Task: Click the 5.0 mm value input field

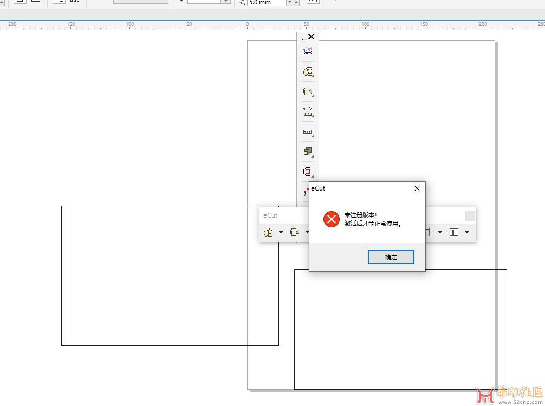Action: click(x=267, y=3)
